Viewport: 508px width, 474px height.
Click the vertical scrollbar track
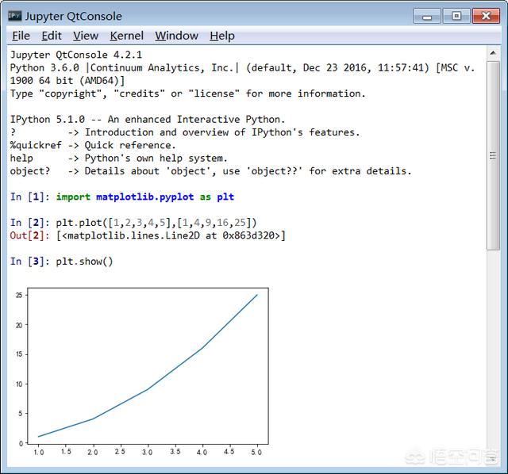coord(493,357)
